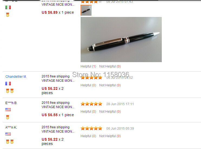201x149 pixels.
Task: Open product title in E***h B. review
Action: (x=58, y=105)
